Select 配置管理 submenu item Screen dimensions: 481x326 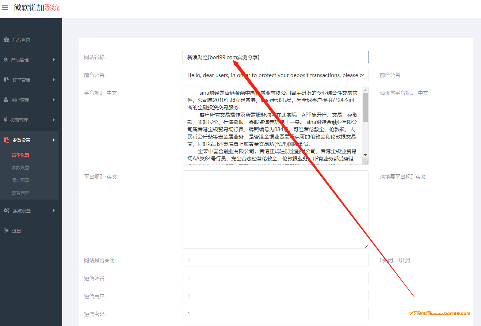click(x=20, y=193)
